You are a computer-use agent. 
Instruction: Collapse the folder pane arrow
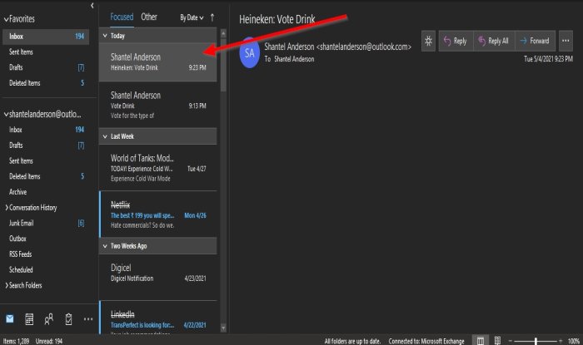click(x=92, y=5)
